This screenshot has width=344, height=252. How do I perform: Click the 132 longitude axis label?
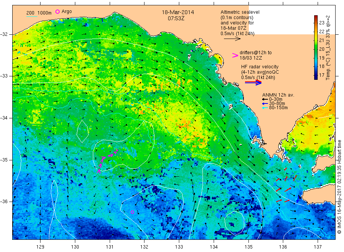pyautogui.click(x=144, y=247)
